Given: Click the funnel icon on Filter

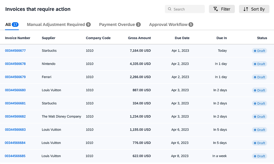Looking at the screenshot, I should click(x=216, y=9).
